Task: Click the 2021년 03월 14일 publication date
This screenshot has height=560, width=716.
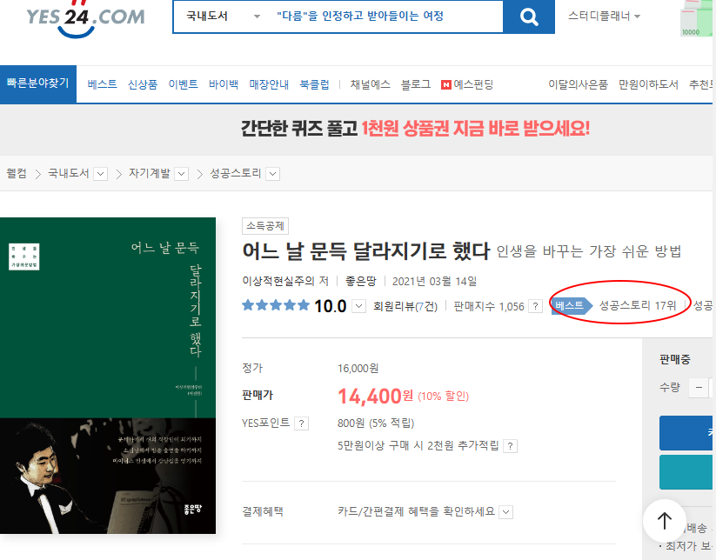Action: [x=435, y=281]
